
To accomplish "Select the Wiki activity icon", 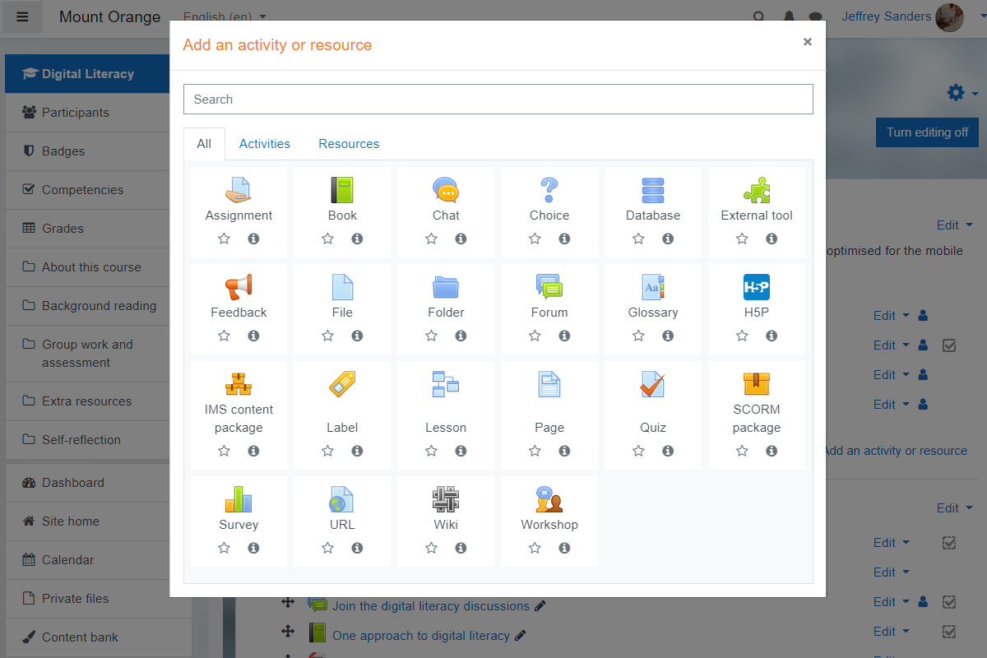I will (445, 499).
